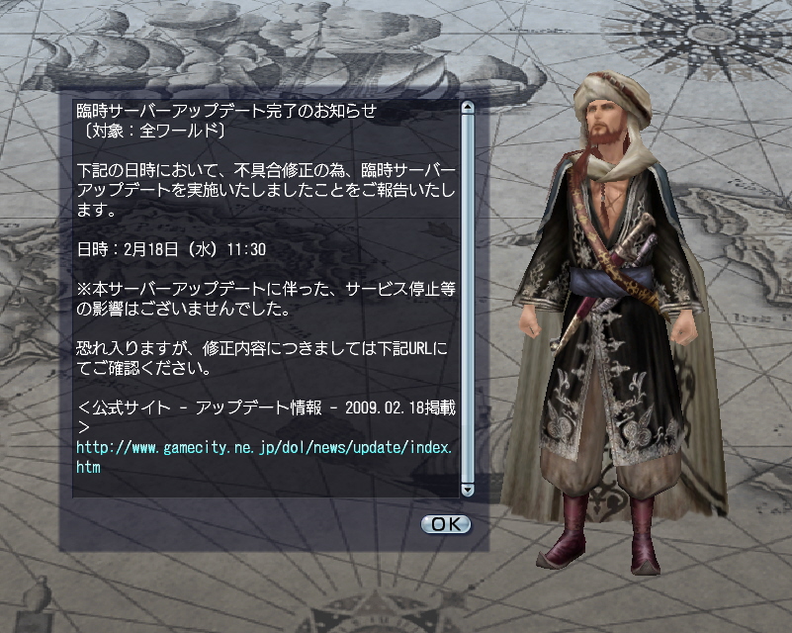Screen dimensions: 792x633
Task: Click the character's white turban
Action: coord(614,99)
